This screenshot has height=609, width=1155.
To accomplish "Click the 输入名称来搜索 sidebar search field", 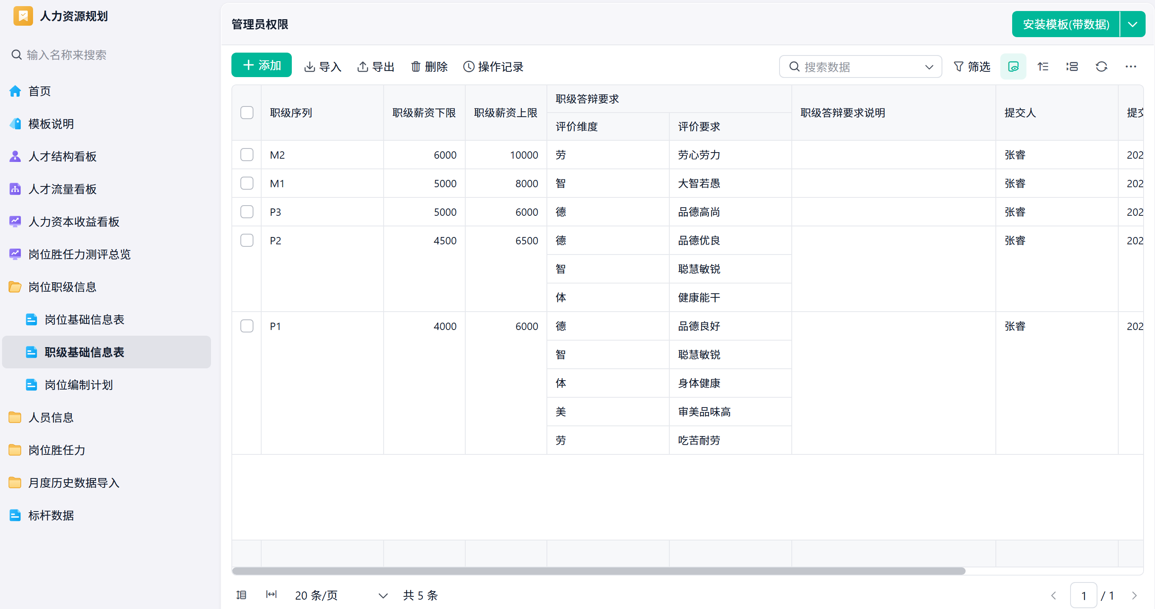I will (107, 55).
